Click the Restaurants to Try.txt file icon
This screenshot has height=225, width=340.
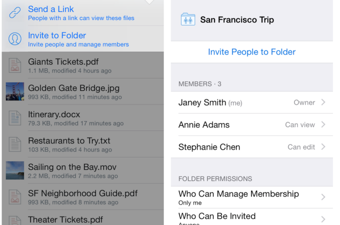15,144
